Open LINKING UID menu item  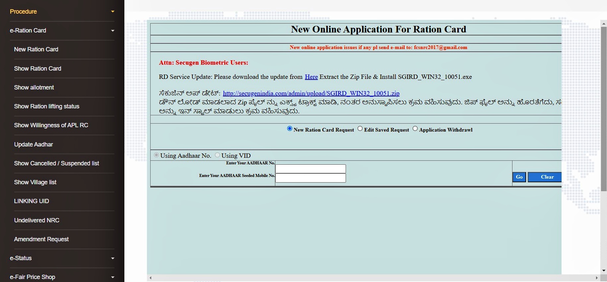point(32,201)
